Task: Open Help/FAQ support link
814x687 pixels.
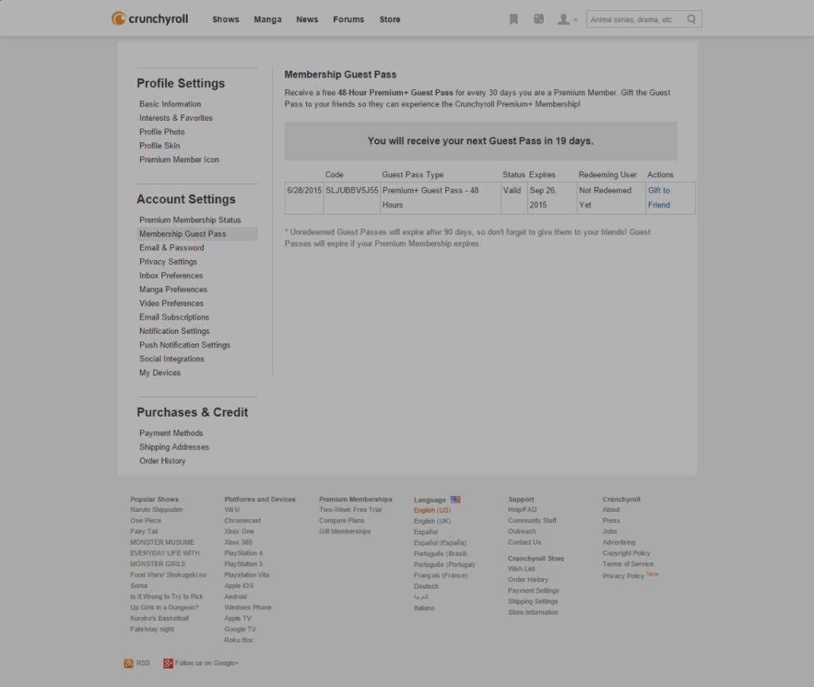Action: click(522, 510)
